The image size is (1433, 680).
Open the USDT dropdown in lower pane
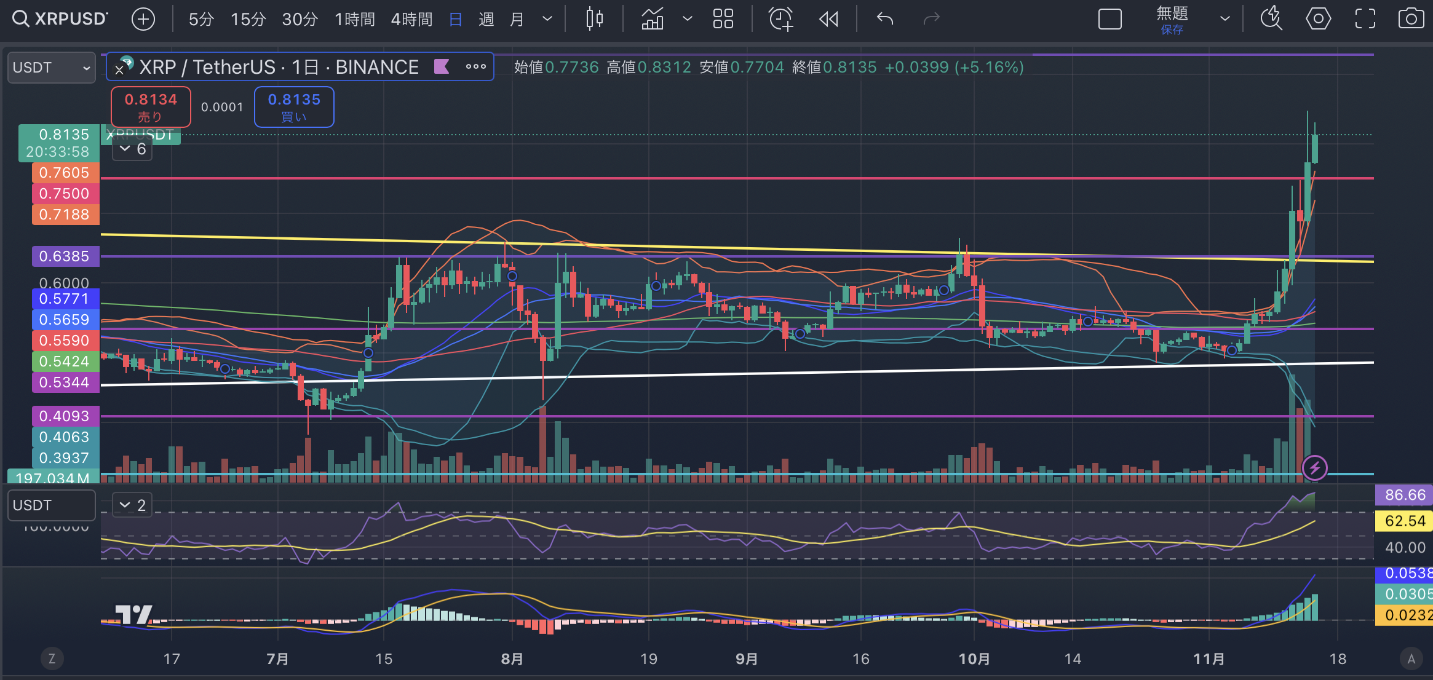click(x=52, y=505)
